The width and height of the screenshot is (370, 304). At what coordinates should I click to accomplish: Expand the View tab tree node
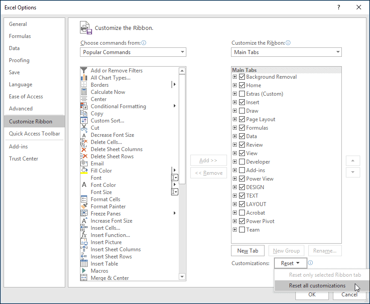(x=235, y=153)
